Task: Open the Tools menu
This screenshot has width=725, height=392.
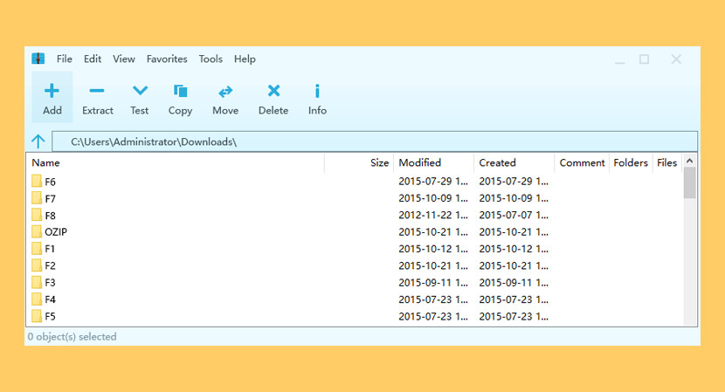Action: pyautogui.click(x=211, y=59)
